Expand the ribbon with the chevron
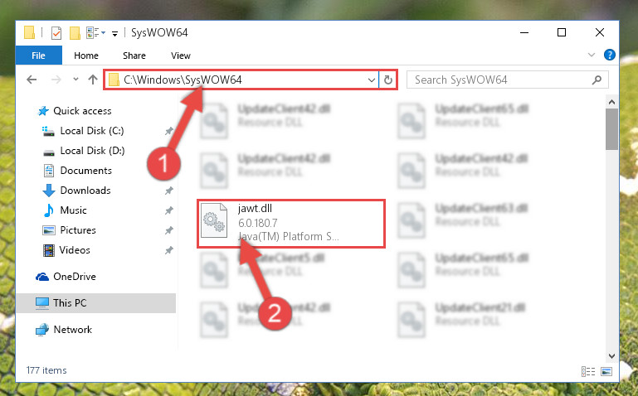The image size is (638, 396). pos(592,55)
